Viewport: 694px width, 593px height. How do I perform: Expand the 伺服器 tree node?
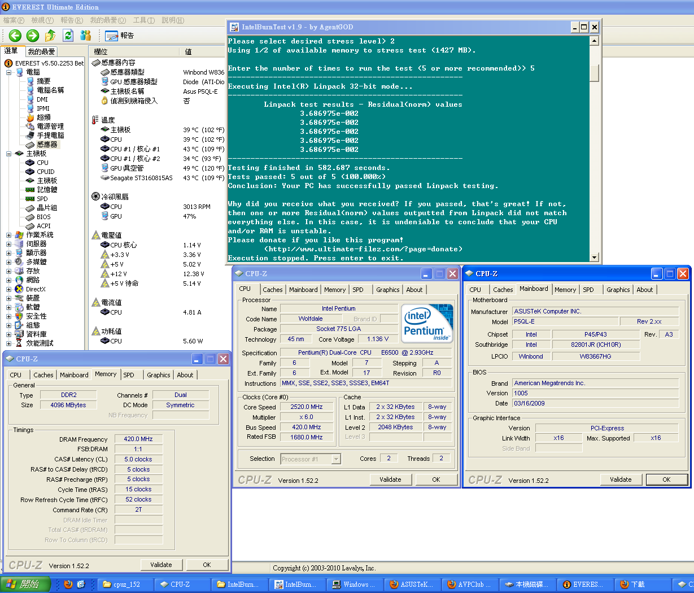point(8,244)
